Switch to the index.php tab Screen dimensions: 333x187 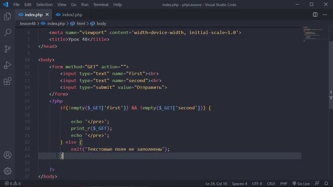point(33,15)
